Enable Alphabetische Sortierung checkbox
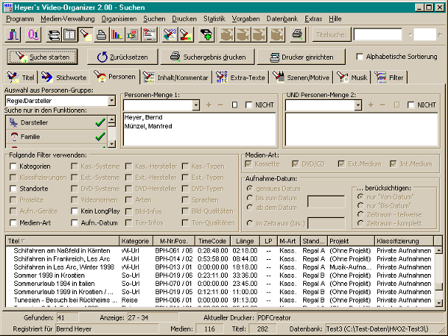 360,57
